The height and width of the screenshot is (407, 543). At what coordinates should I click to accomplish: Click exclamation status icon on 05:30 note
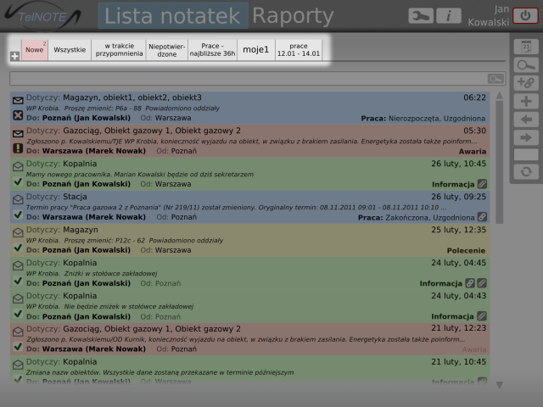[18, 148]
